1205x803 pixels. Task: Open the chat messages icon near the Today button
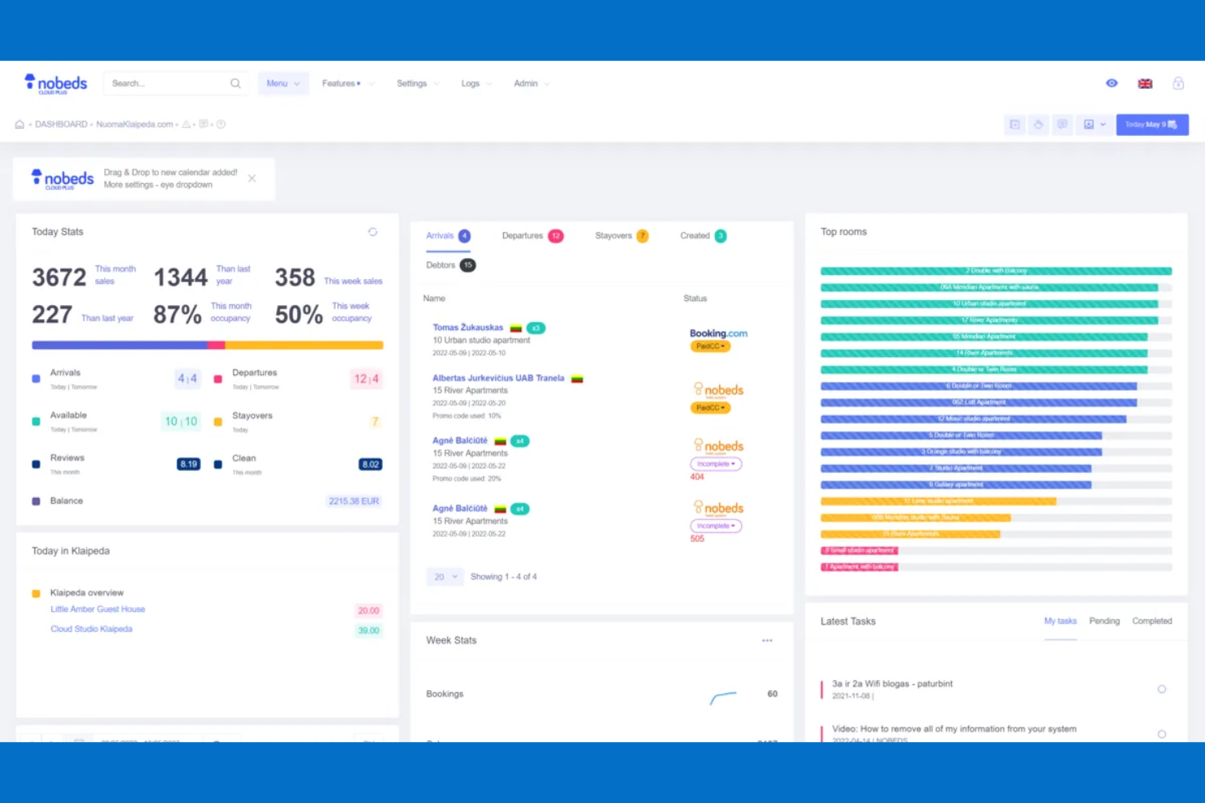tap(1063, 124)
